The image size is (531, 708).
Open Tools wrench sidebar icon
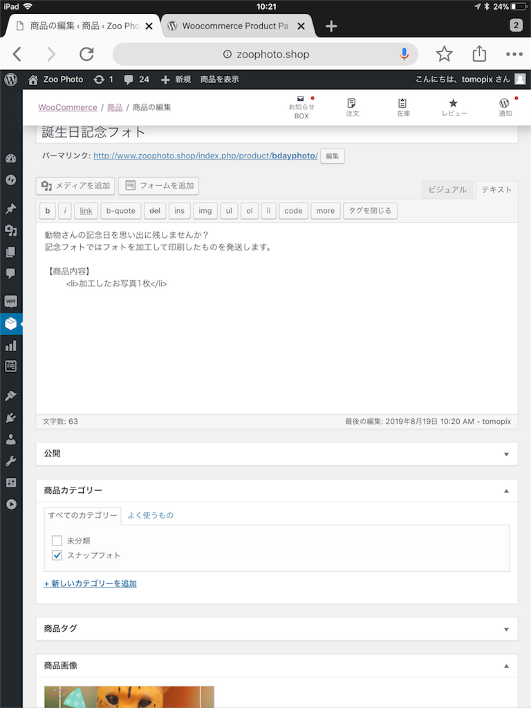click(x=11, y=461)
